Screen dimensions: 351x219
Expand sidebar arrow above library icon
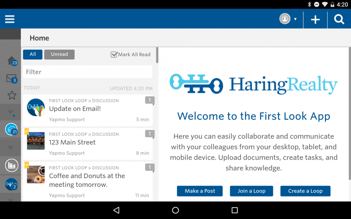pyautogui.click(x=11, y=148)
